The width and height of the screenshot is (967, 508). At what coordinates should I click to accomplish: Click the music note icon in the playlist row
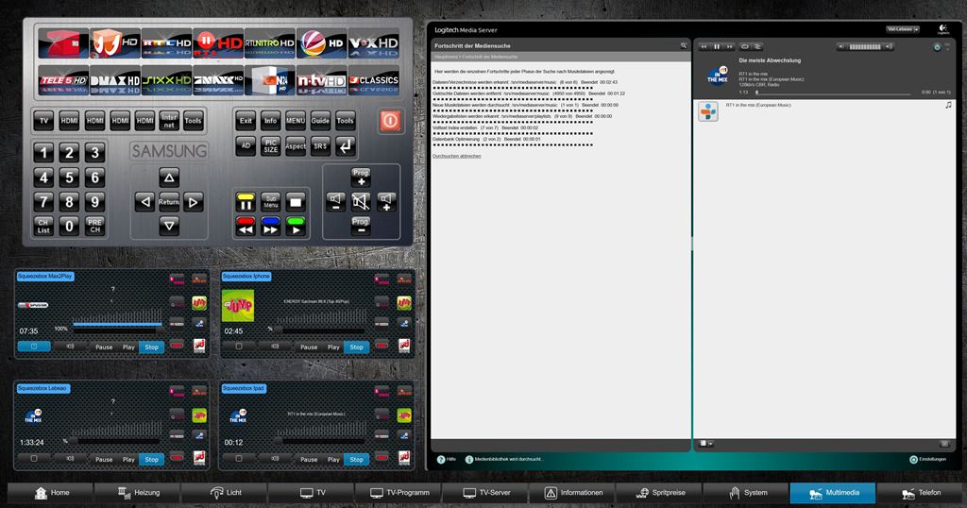click(948, 106)
